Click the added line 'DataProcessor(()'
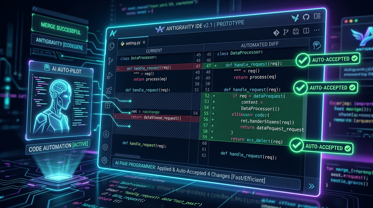The image size is (373, 208). [260, 109]
